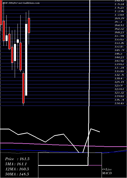Click the 116.74 price axis label
Image resolution: width=127 pixels, height=178 pixels.
tap(119, 100)
